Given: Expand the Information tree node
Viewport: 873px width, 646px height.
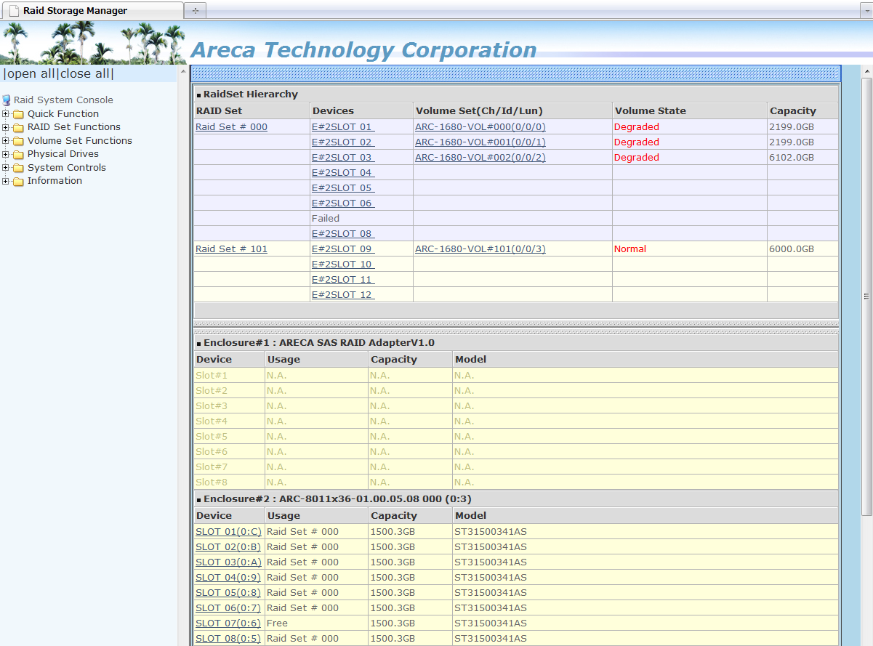Looking at the screenshot, I should (6, 181).
